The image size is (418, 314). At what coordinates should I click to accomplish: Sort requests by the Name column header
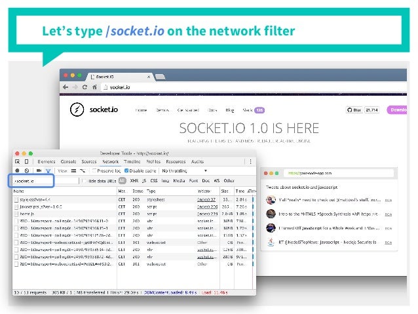coord(65,191)
